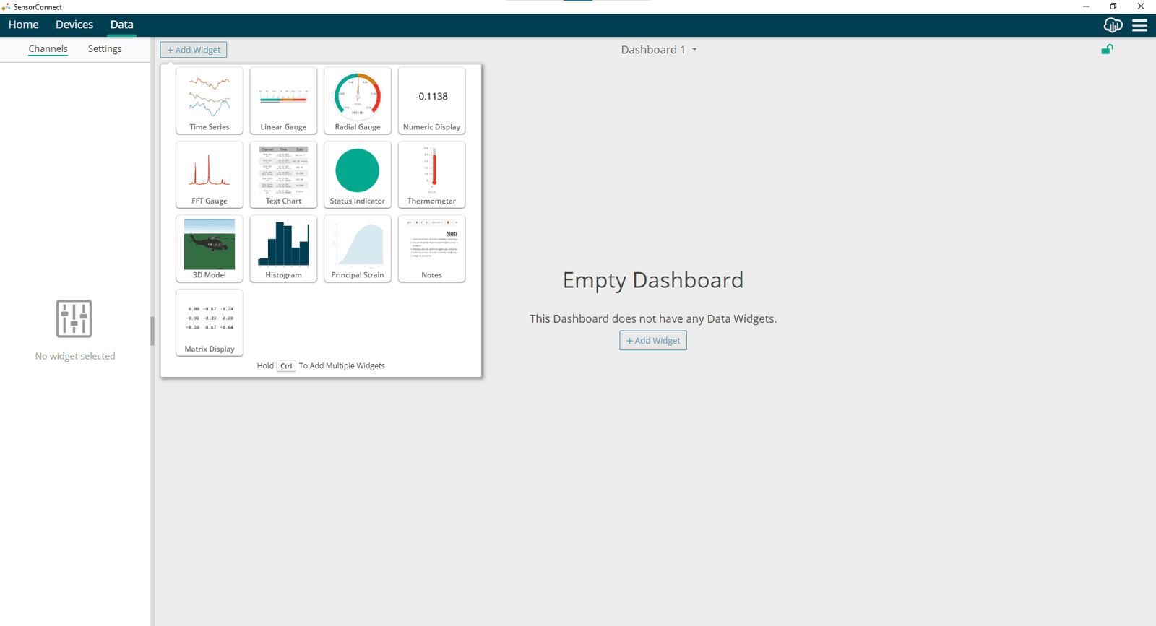Add a Time Series widget
1156x626 pixels.
point(210,100)
